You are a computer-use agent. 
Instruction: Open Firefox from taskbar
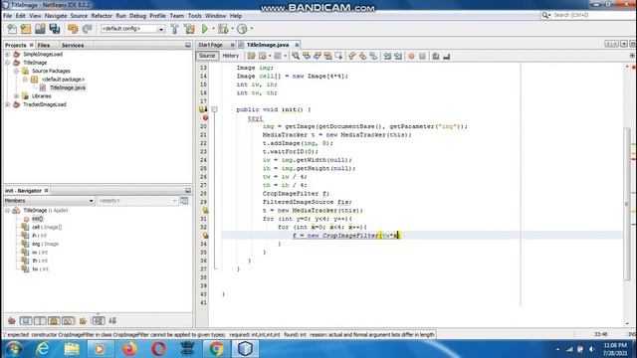(x=129, y=349)
